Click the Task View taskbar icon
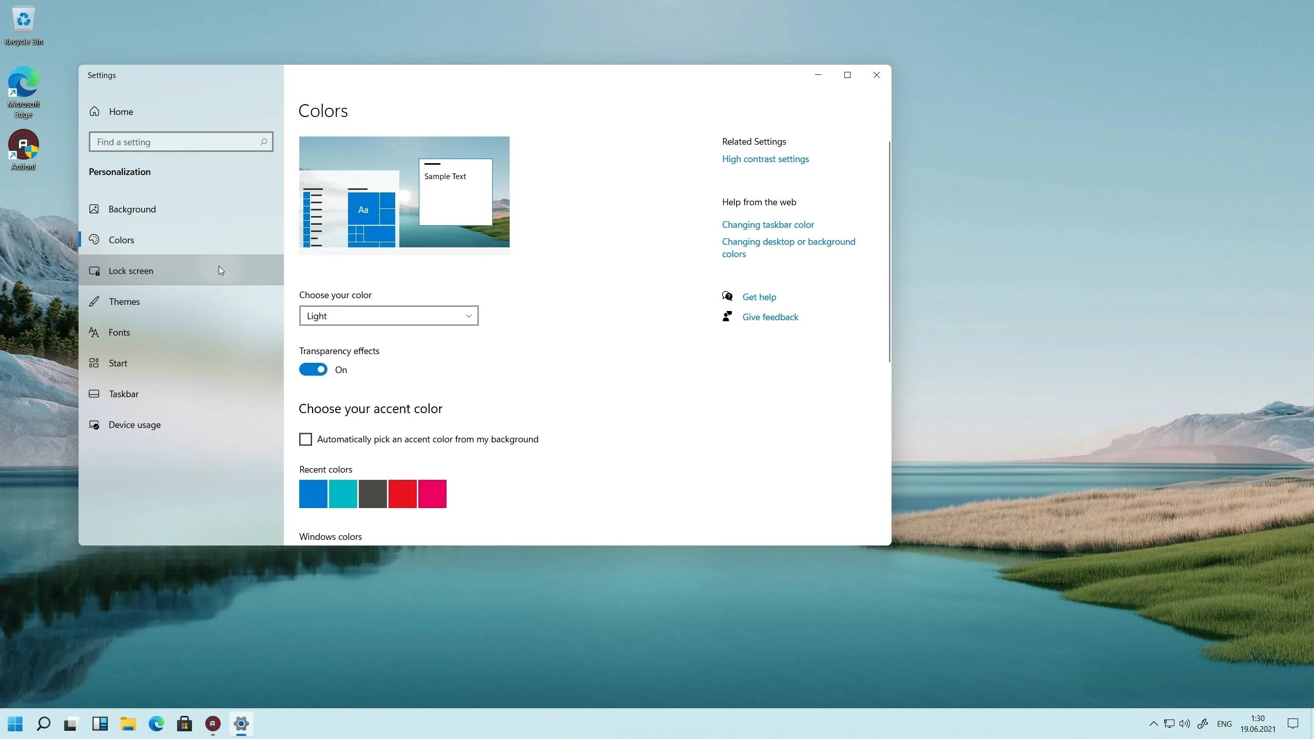Image resolution: width=1314 pixels, height=739 pixels. click(71, 724)
